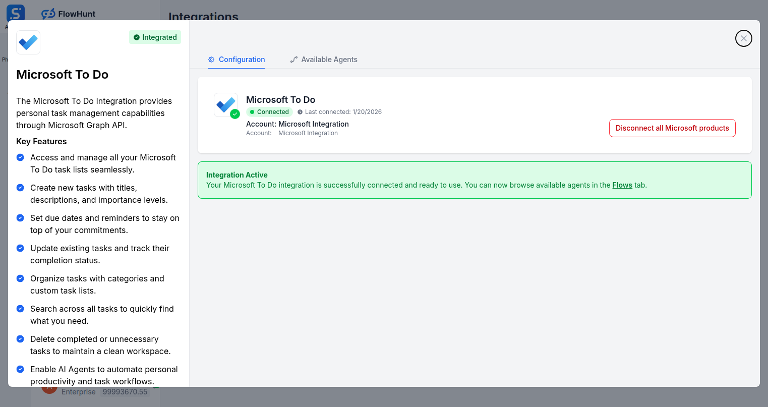Close the Microsoft To Do dialog
The image size is (768, 407).
click(743, 38)
